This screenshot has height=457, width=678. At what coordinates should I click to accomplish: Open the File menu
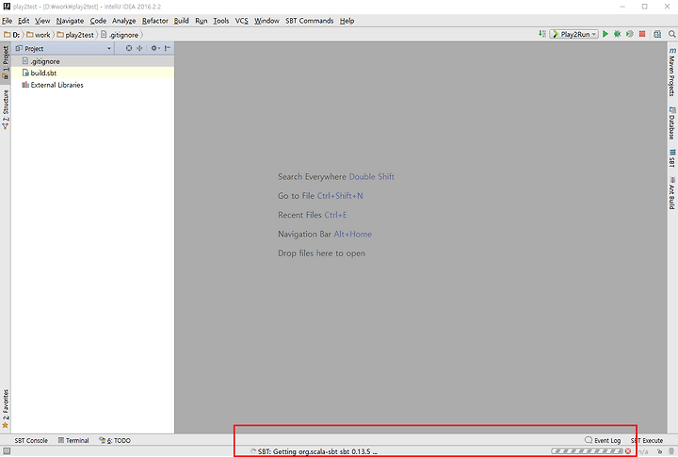(x=7, y=21)
